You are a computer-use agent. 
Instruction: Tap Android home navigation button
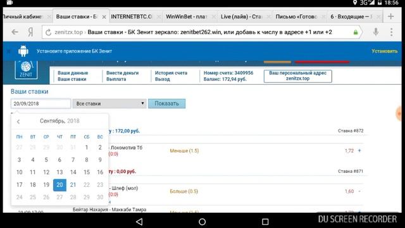click(x=202, y=222)
